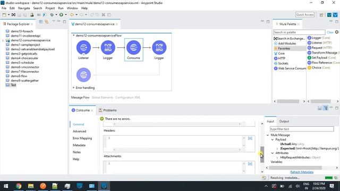340x191 pixels.
Task: Click the Debug bug toolbar icon
Action: click(x=52, y=15)
